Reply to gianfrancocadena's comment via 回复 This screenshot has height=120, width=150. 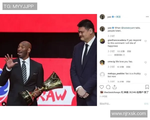(x=129, y=51)
